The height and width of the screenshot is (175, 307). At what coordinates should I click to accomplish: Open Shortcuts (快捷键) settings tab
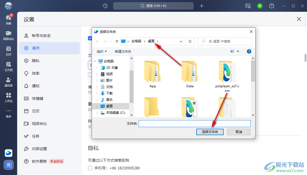pos(49,98)
